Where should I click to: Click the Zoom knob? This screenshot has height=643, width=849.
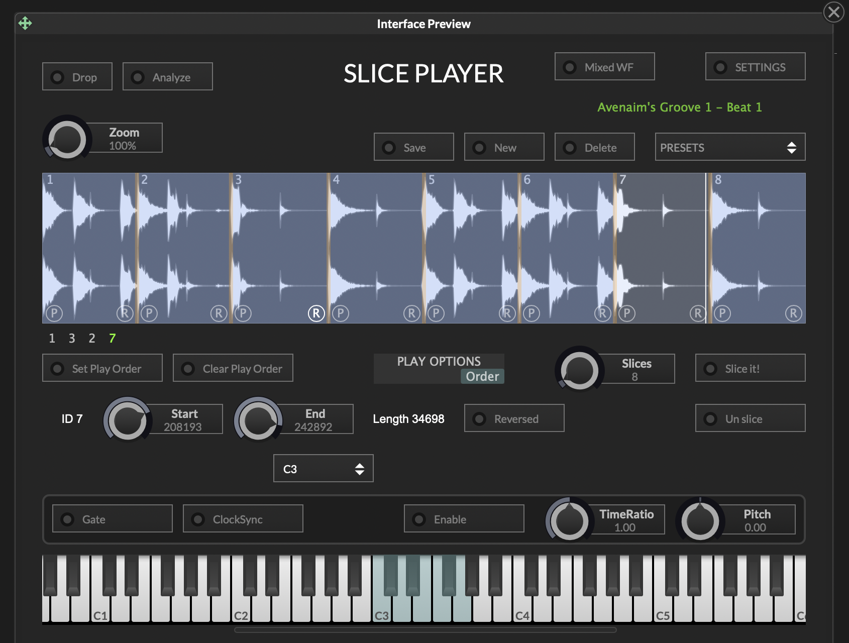[x=67, y=139]
